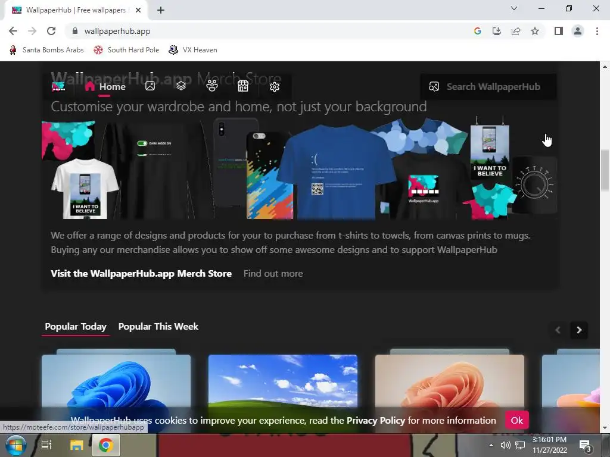Share this page icon
The height and width of the screenshot is (457, 610).
(516, 31)
